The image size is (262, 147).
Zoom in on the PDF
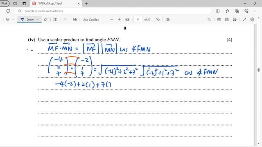[119, 20]
